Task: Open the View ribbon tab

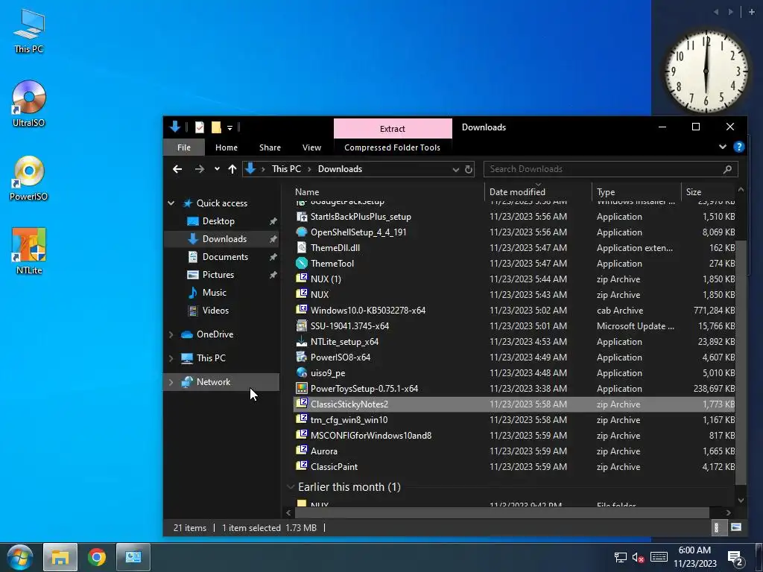Action: pyautogui.click(x=311, y=147)
